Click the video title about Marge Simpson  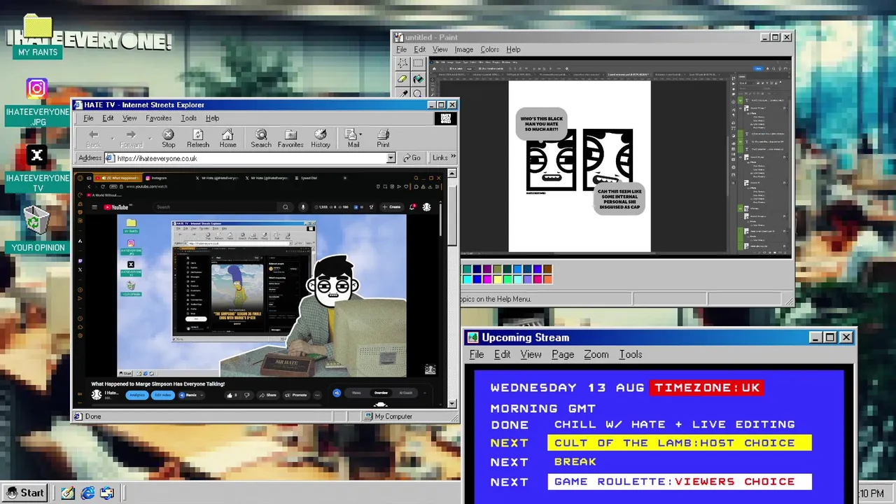click(157, 384)
